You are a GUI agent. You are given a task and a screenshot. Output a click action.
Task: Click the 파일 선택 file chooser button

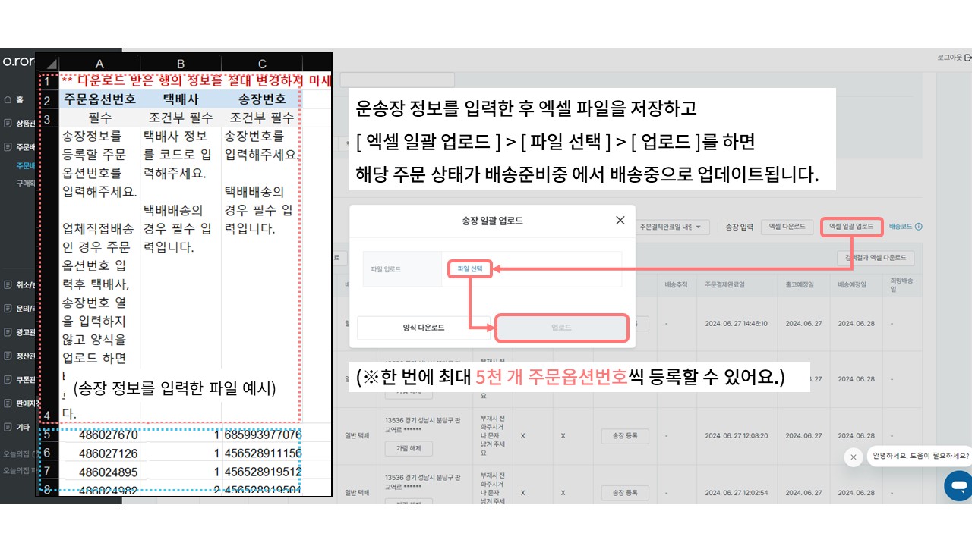pyautogui.click(x=469, y=269)
